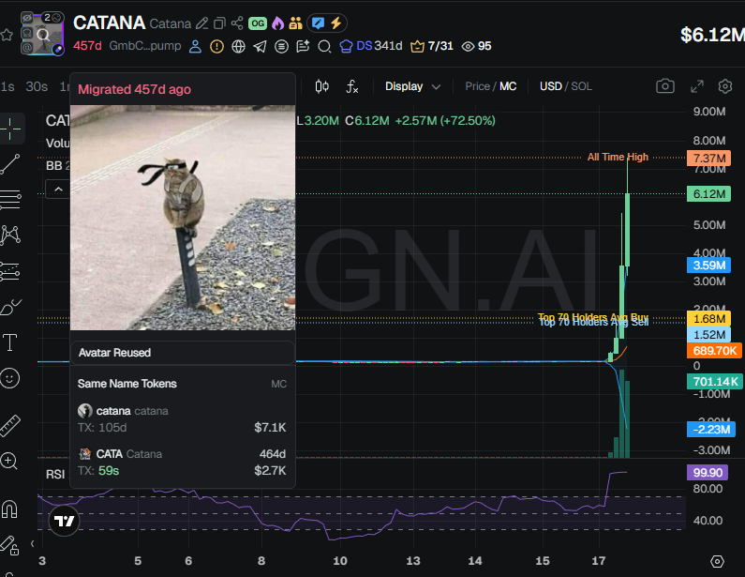This screenshot has height=577, width=745.
Task: Click the crown 7/31 indicator
Action: point(431,46)
